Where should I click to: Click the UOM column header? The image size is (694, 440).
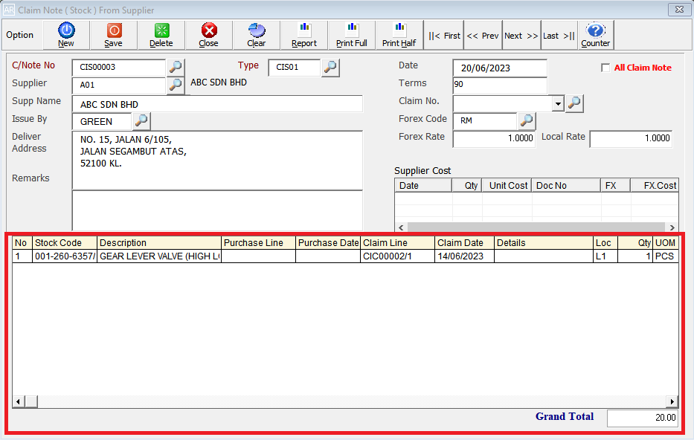coord(666,243)
